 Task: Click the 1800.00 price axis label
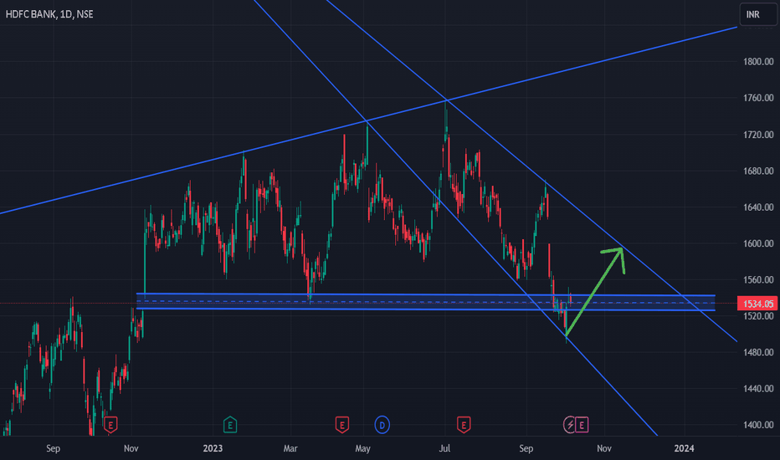(x=758, y=62)
